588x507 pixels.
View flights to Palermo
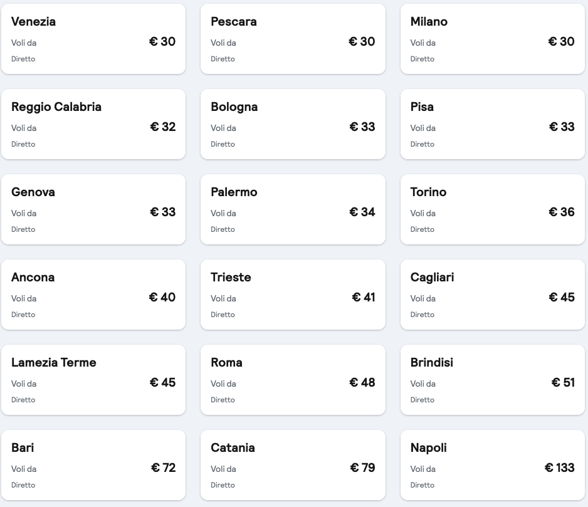tap(293, 209)
